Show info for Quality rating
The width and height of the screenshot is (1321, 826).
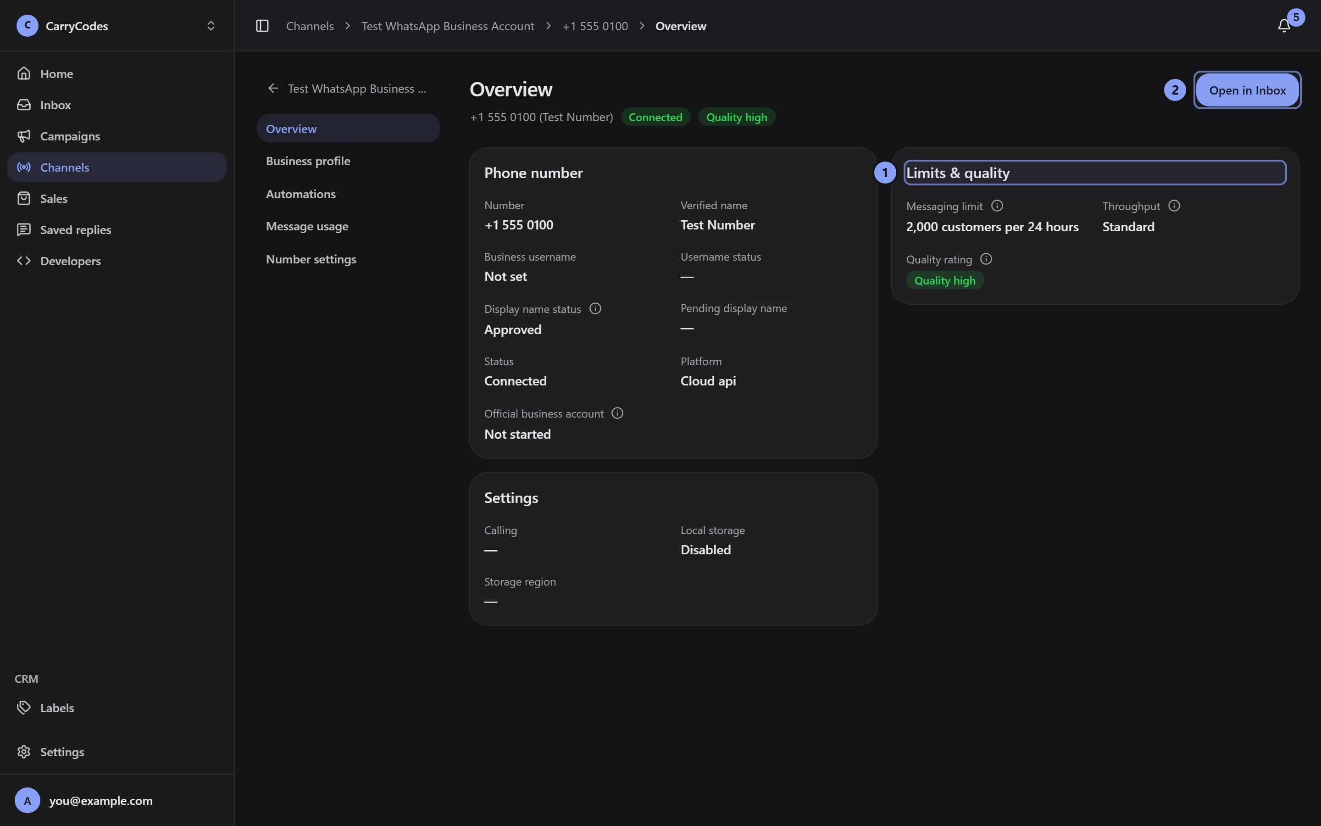pos(986,259)
